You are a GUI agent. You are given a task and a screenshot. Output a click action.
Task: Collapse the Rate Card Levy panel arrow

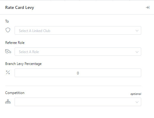click(147, 7)
